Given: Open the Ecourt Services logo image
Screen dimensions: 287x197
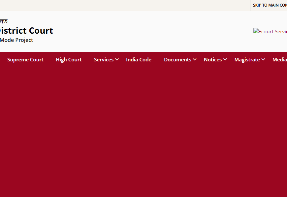Looking at the screenshot, I should point(270,32).
